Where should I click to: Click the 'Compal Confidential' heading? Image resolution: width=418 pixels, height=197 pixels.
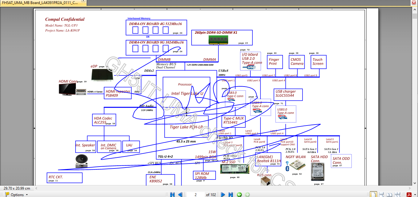[x=65, y=19]
